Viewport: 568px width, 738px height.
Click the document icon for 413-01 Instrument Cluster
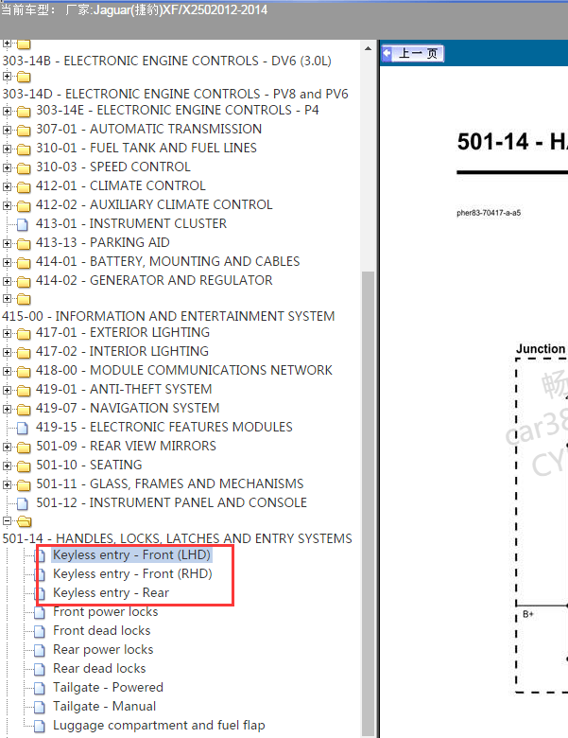22,224
